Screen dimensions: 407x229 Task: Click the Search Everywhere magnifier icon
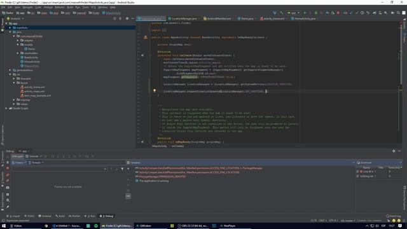[398, 13]
